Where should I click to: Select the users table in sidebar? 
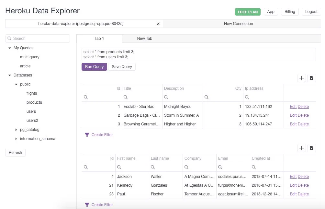(31, 111)
